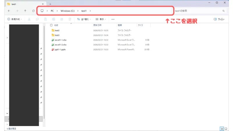Close the test1 tab
The image size is (233, 131).
click(x=43, y=4)
